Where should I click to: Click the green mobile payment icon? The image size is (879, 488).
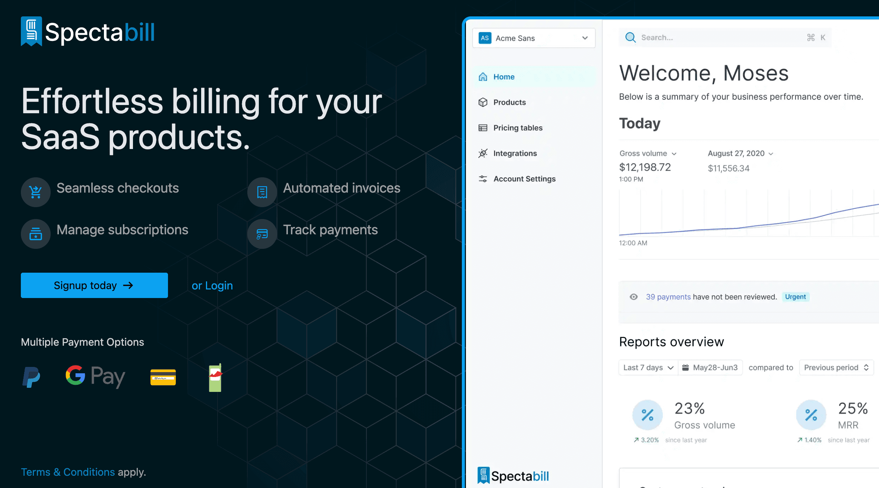(x=215, y=377)
